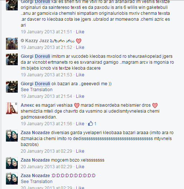Click the badge icon before Kazzy Jazz
This screenshot has height=189, width=184.
[x=22, y=41]
